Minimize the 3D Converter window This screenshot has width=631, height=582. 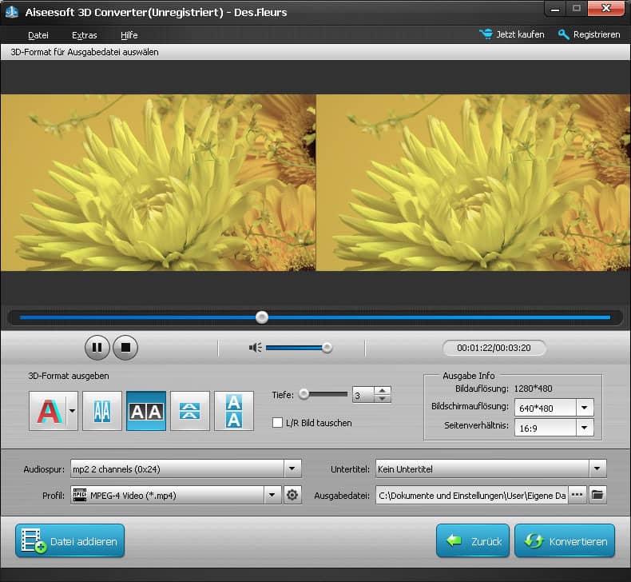pyautogui.click(x=555, y=9)
